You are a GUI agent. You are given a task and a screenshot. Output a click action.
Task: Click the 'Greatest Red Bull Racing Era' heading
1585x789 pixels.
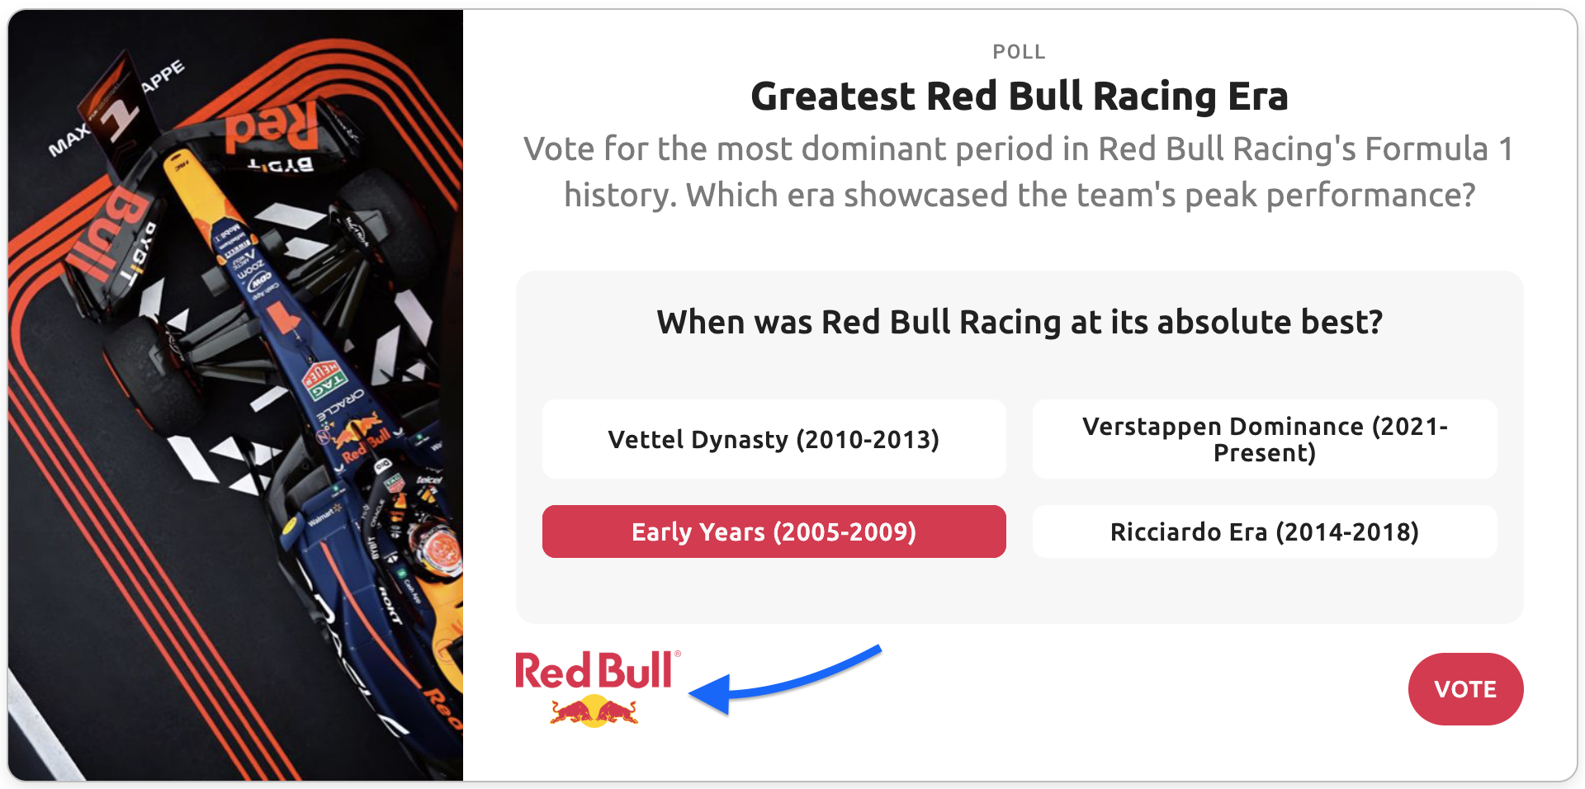(x=1019, y=97)
